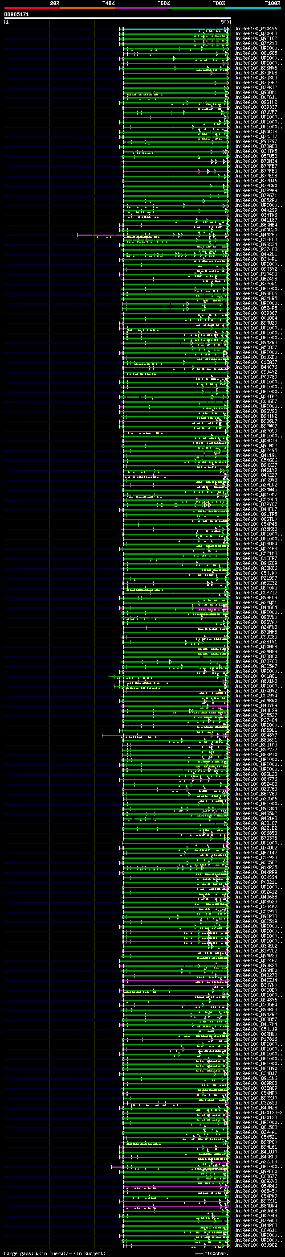Image resolution: width=285 pixels, height=1257 pixels.
Task: Click hit label UniRef100_Q43688
Action: [256, 897]
